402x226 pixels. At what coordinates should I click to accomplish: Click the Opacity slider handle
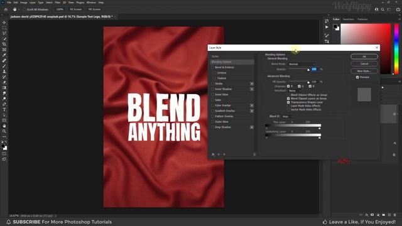(308, 70)
